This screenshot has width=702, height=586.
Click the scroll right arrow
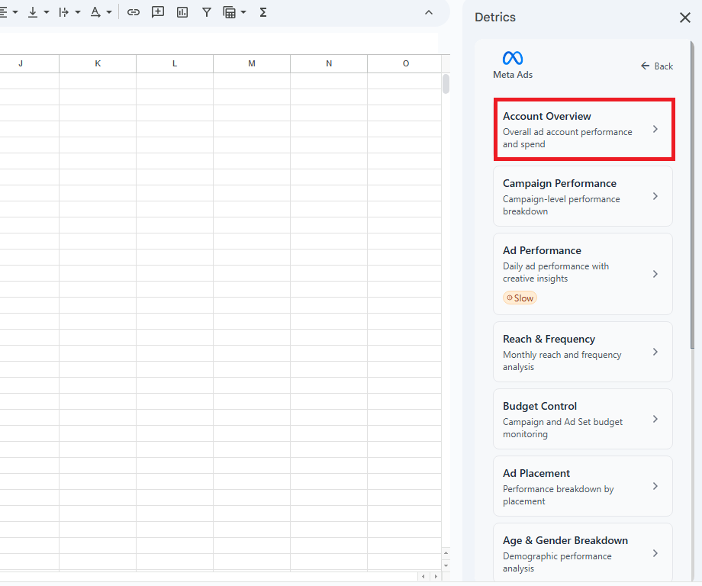tap(436, 577)
